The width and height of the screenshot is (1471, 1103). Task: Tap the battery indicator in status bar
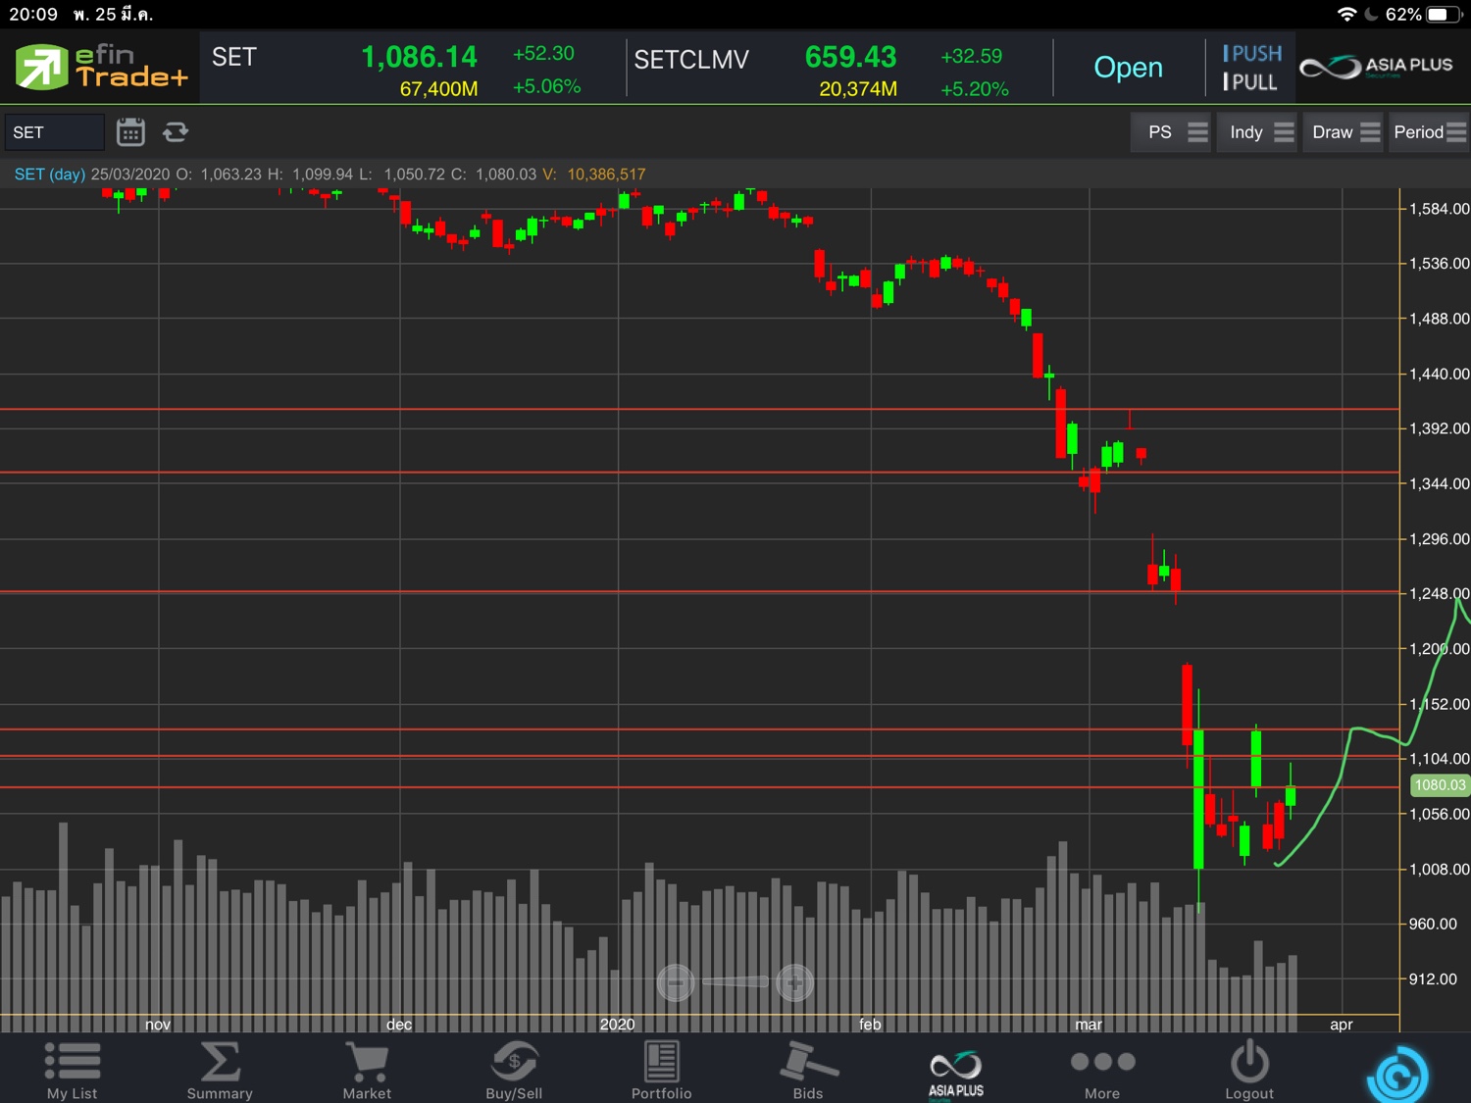pyautogui.click(x=1445, y=14)
